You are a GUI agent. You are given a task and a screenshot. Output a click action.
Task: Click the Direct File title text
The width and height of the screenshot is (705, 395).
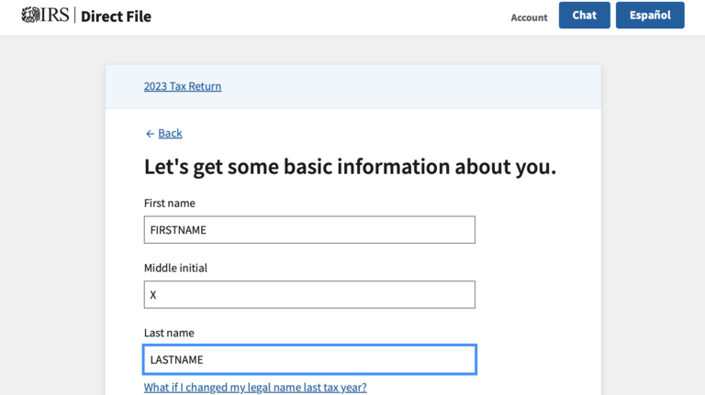point(116,16)
